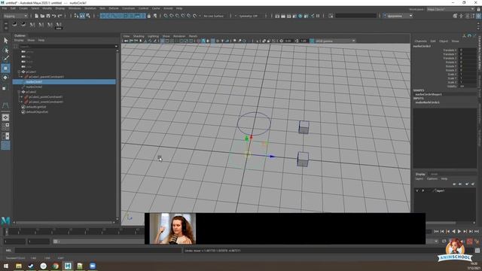The height and width of the screenshot is (271, 482).
Task: Click the New scene icon
Action: [x=36, y=16]
